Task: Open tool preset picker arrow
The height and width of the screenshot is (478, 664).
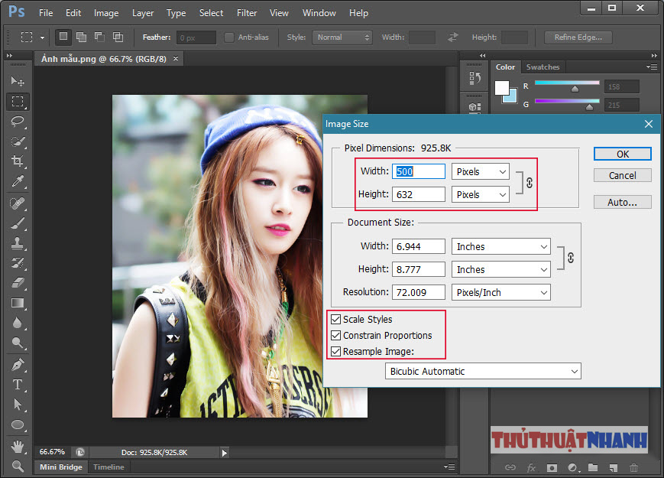Action: (42, 37)
